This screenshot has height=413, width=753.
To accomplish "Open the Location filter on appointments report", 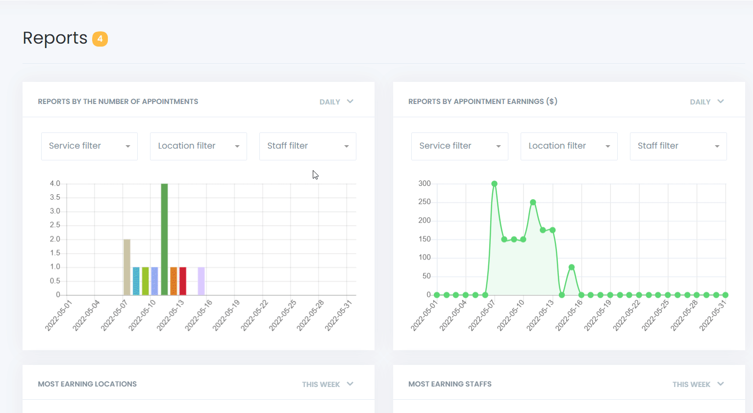I will (x=198, y=146).
